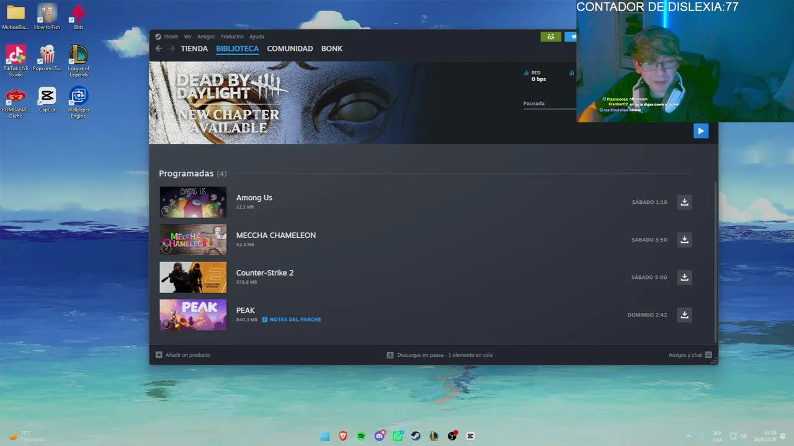
Task: Select the TikTok LIVE Studio desktop icon
Action: 16,61
